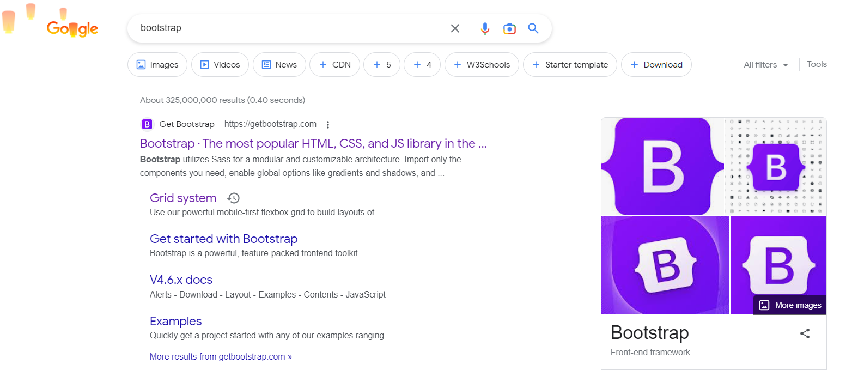Viewport: 858px width, 370px height.
Task: Add the '4' refinement chip
Action: (422, 65)
